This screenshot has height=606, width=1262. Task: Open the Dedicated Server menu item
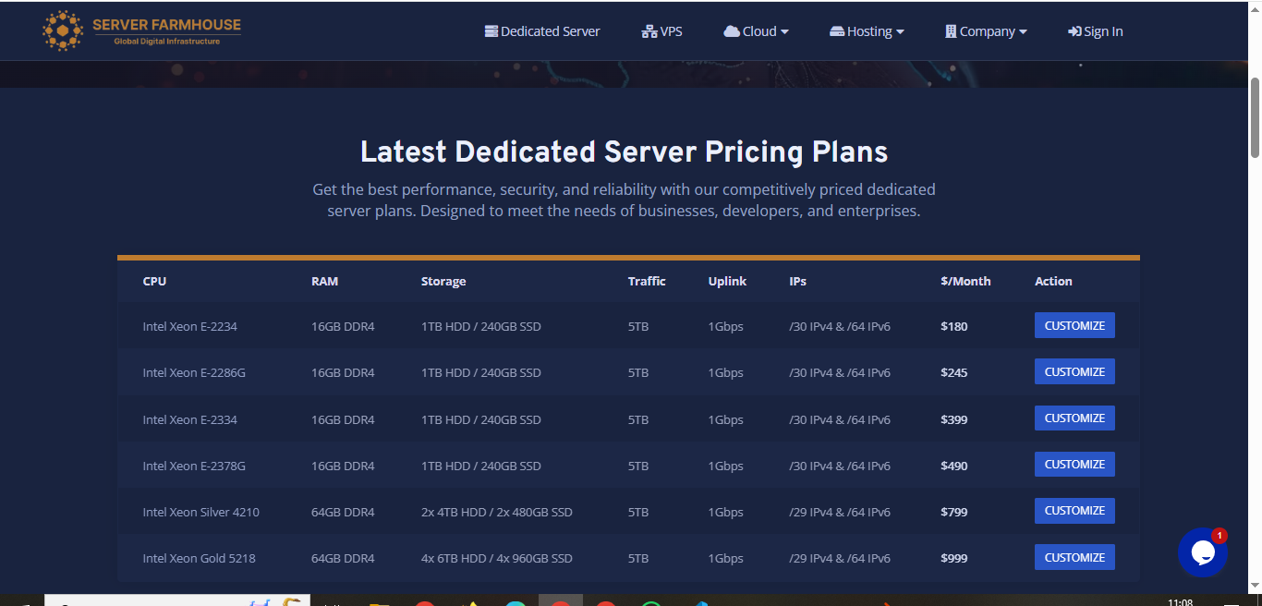click(550, 31)
